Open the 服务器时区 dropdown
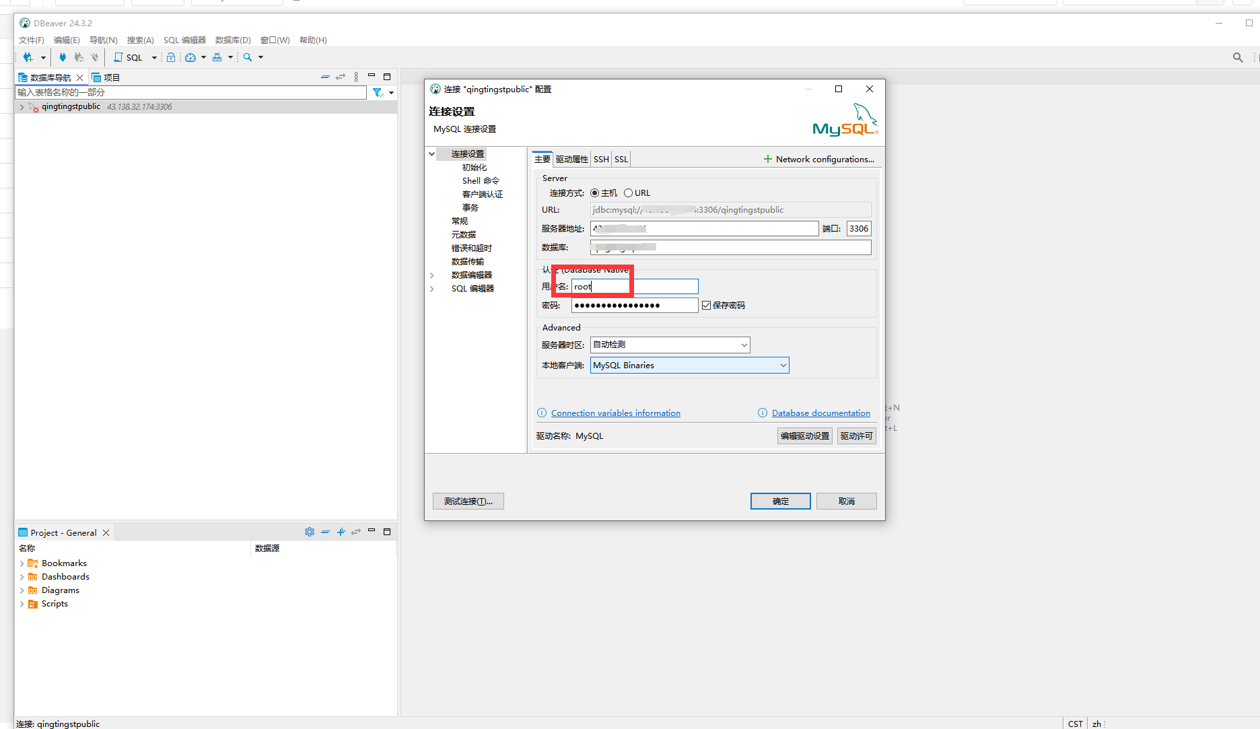Image resolution: width=1260 pixels, height=729 pixels. (670, 345)
